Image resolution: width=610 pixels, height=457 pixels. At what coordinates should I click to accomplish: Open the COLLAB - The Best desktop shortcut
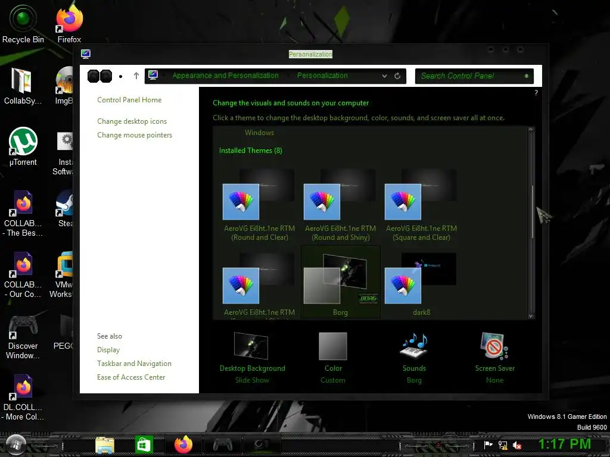pos(23,213)
